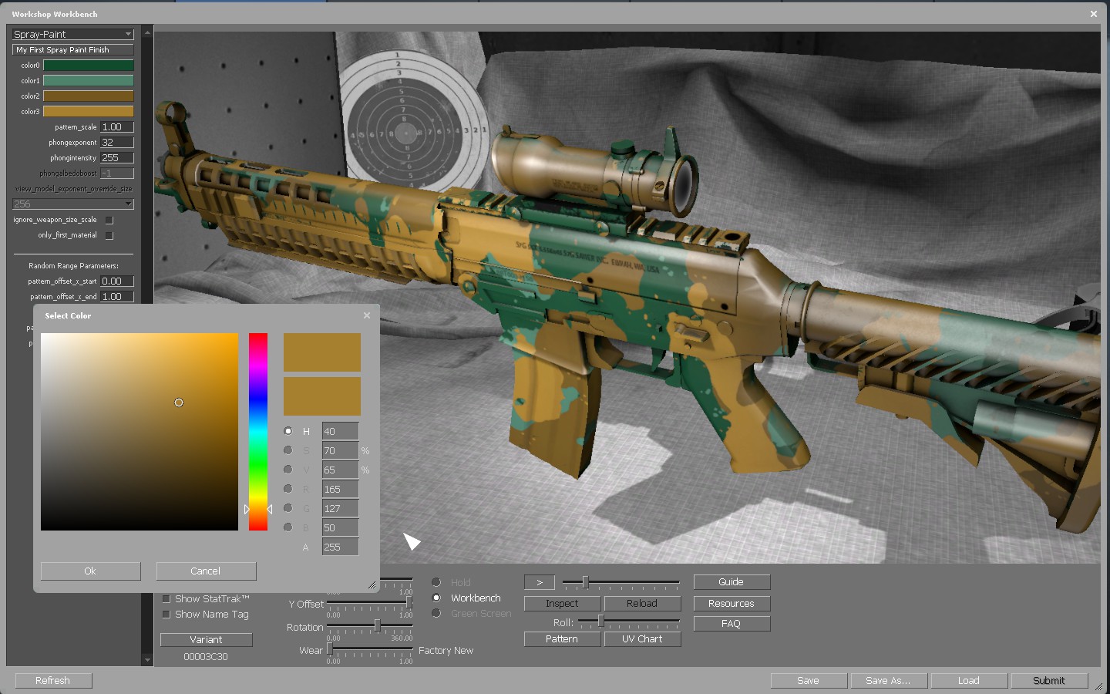Enable Show StatTrak checkbox
Viewport: 1110px width, 694px height.
[166, 598]
